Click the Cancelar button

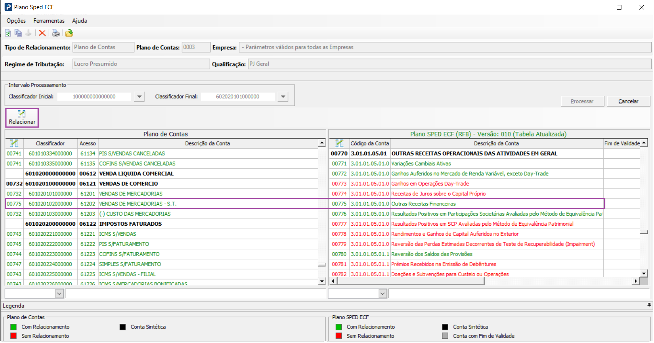point(628,102)
